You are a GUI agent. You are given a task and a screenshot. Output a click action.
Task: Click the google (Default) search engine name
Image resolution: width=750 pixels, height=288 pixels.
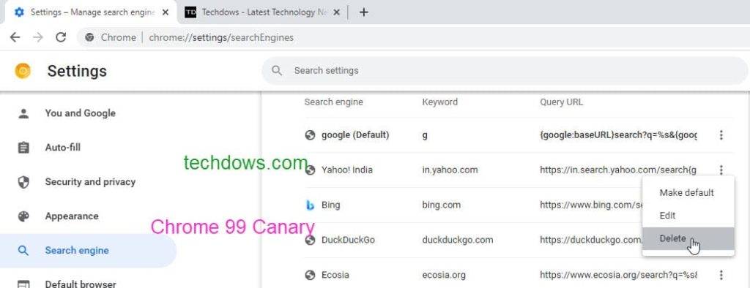click(x=355, y=135)
